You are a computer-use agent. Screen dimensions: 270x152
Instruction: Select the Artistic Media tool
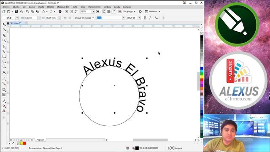click(4, 52)
